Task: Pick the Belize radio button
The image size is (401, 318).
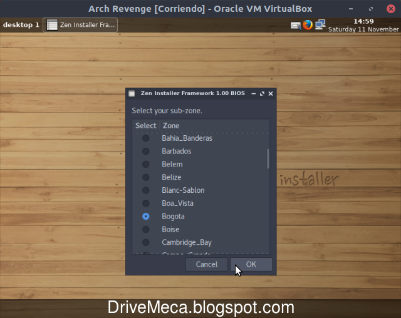Action: 146,177
